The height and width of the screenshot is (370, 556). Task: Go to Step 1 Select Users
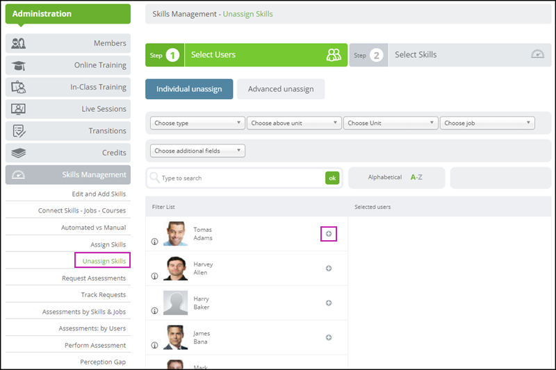[246, 55]
